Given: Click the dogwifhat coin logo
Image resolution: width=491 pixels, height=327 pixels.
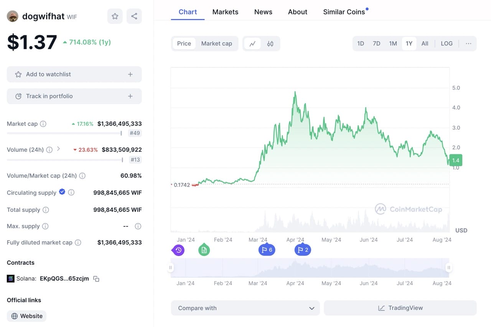Looking at the screenshot, I should point(13,16).
